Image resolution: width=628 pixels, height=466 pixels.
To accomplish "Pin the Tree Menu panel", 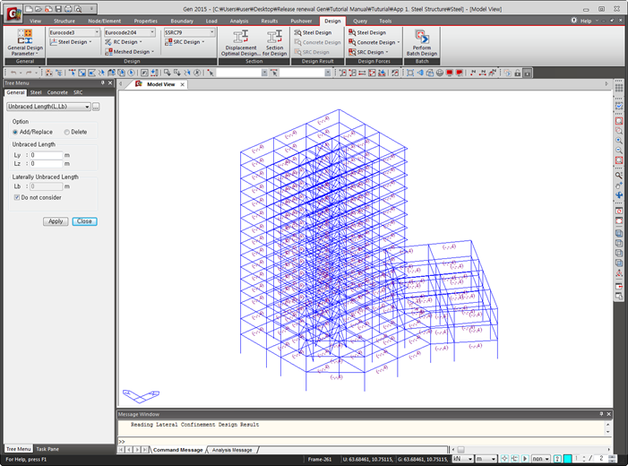I will tap(102, 83).
